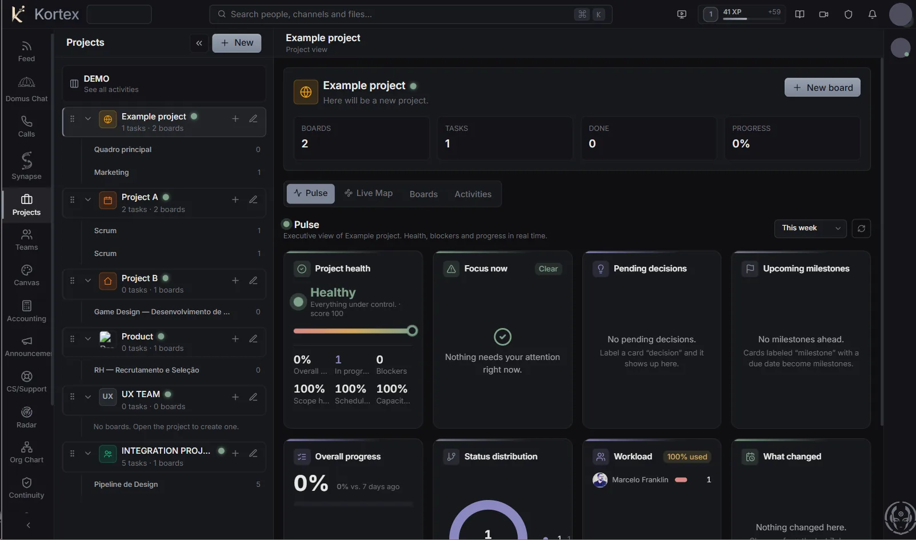
Task: Click the notifications bell icon
Action: point(872,14)
